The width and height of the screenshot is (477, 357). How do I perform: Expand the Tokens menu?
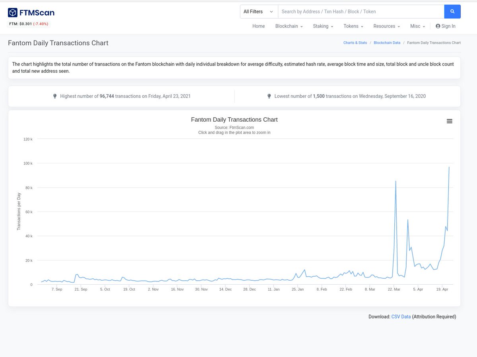[353, 26]
